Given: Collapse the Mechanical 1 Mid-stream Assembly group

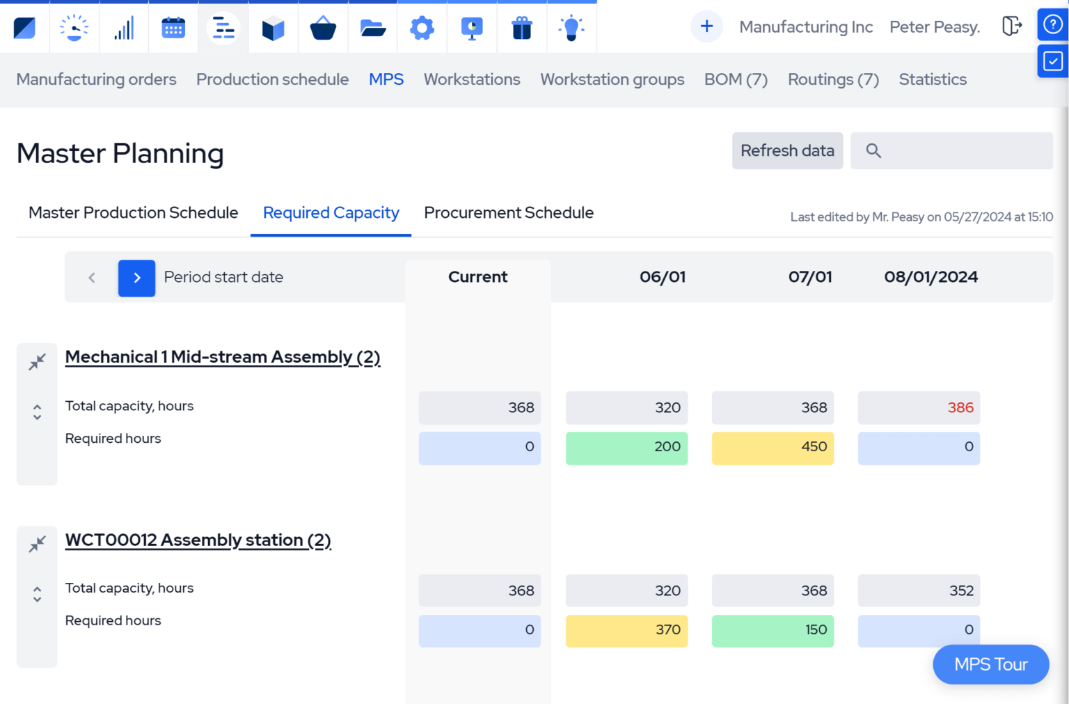Looking at the screenshot, I should click(37, 361).
